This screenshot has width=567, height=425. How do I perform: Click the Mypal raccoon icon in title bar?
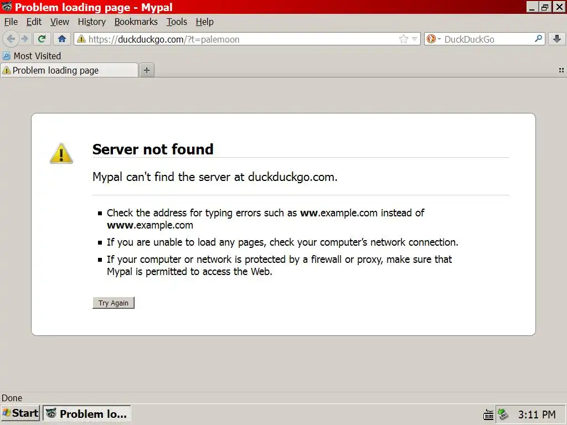[7, 7]
